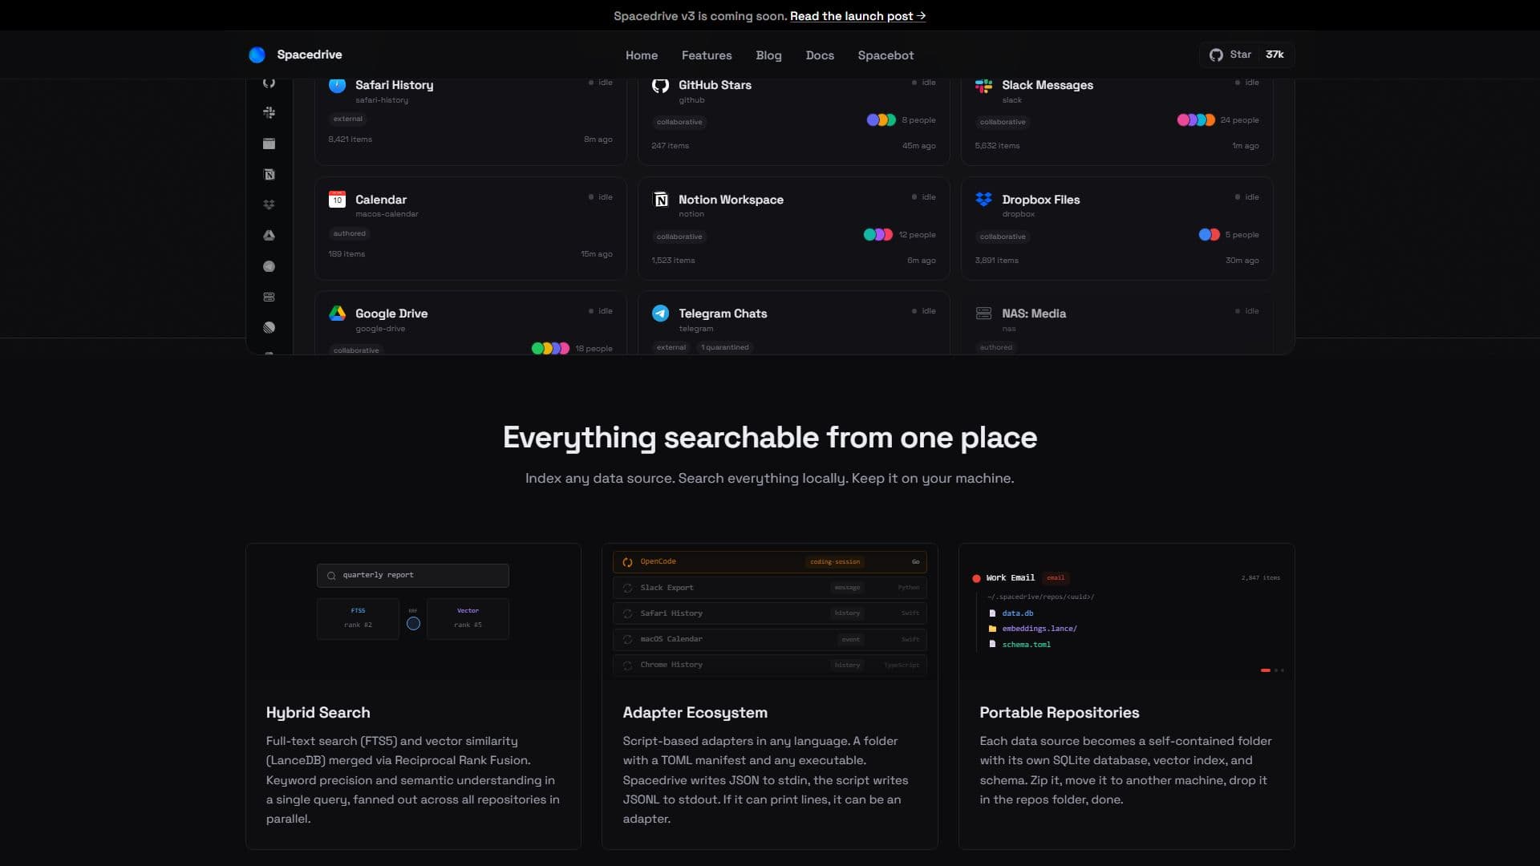Viewport: 1540px width, 866px height.
Task: Click the Slack logo on Slack Messages card
Action: pos(983,86)
